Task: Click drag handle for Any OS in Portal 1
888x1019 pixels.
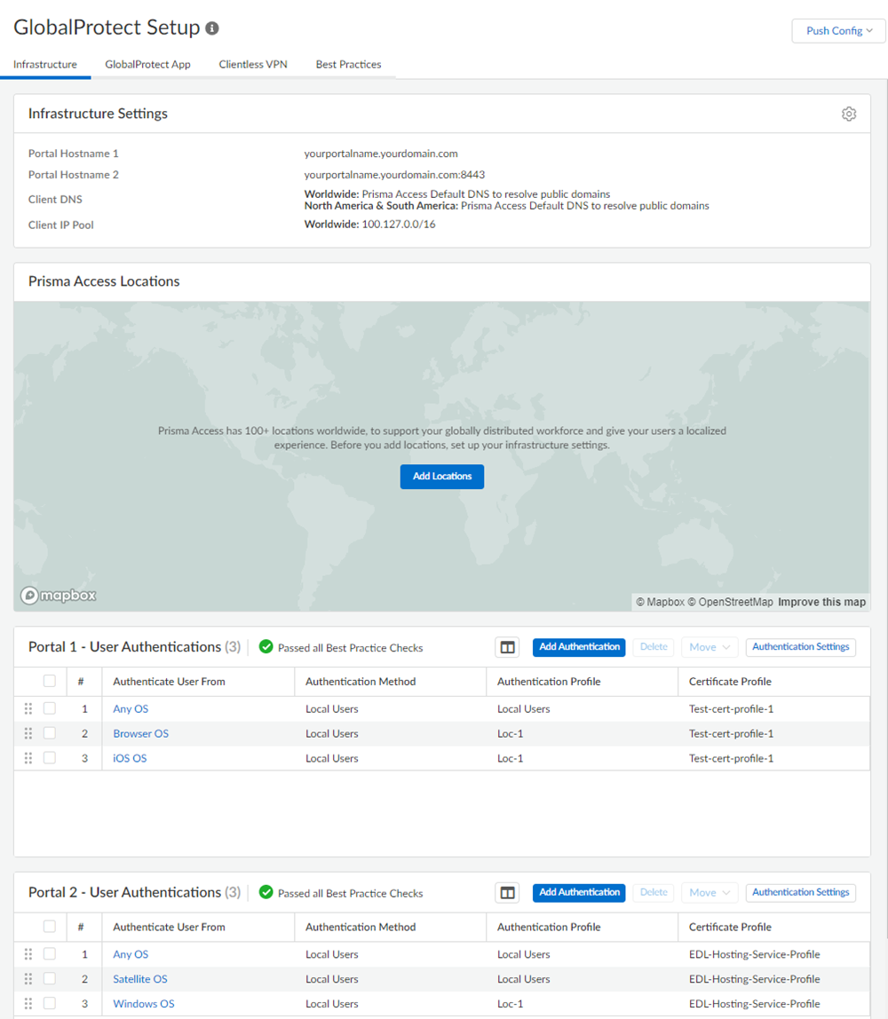Action: click(28, 709)
